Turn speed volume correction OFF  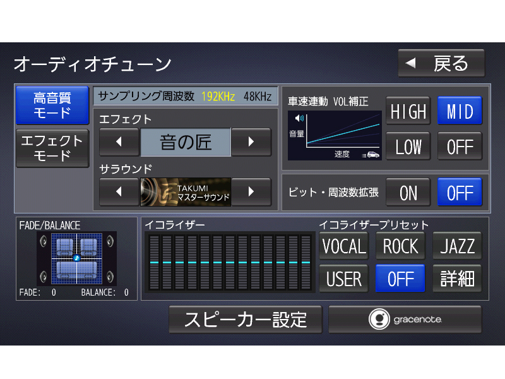(x=460, y=147)
